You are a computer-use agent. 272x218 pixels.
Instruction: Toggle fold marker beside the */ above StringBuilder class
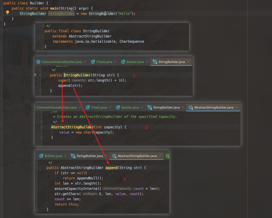43,26
